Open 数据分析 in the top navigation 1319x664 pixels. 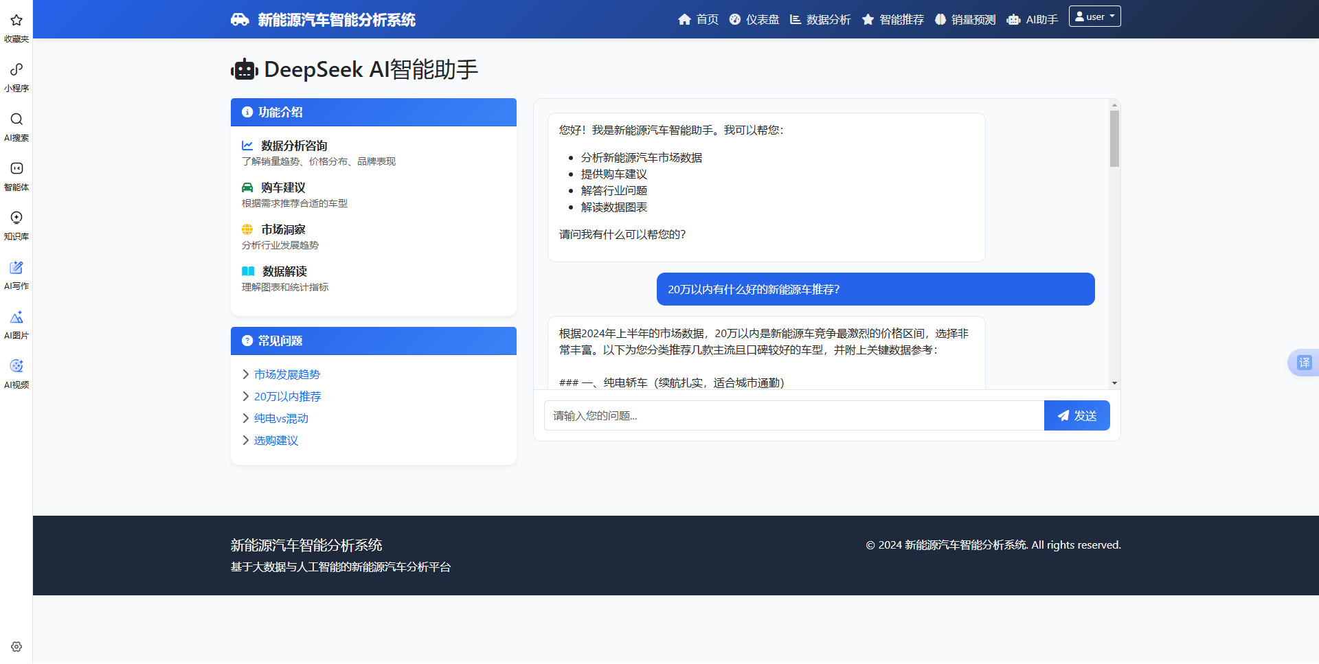pos(820,19)
